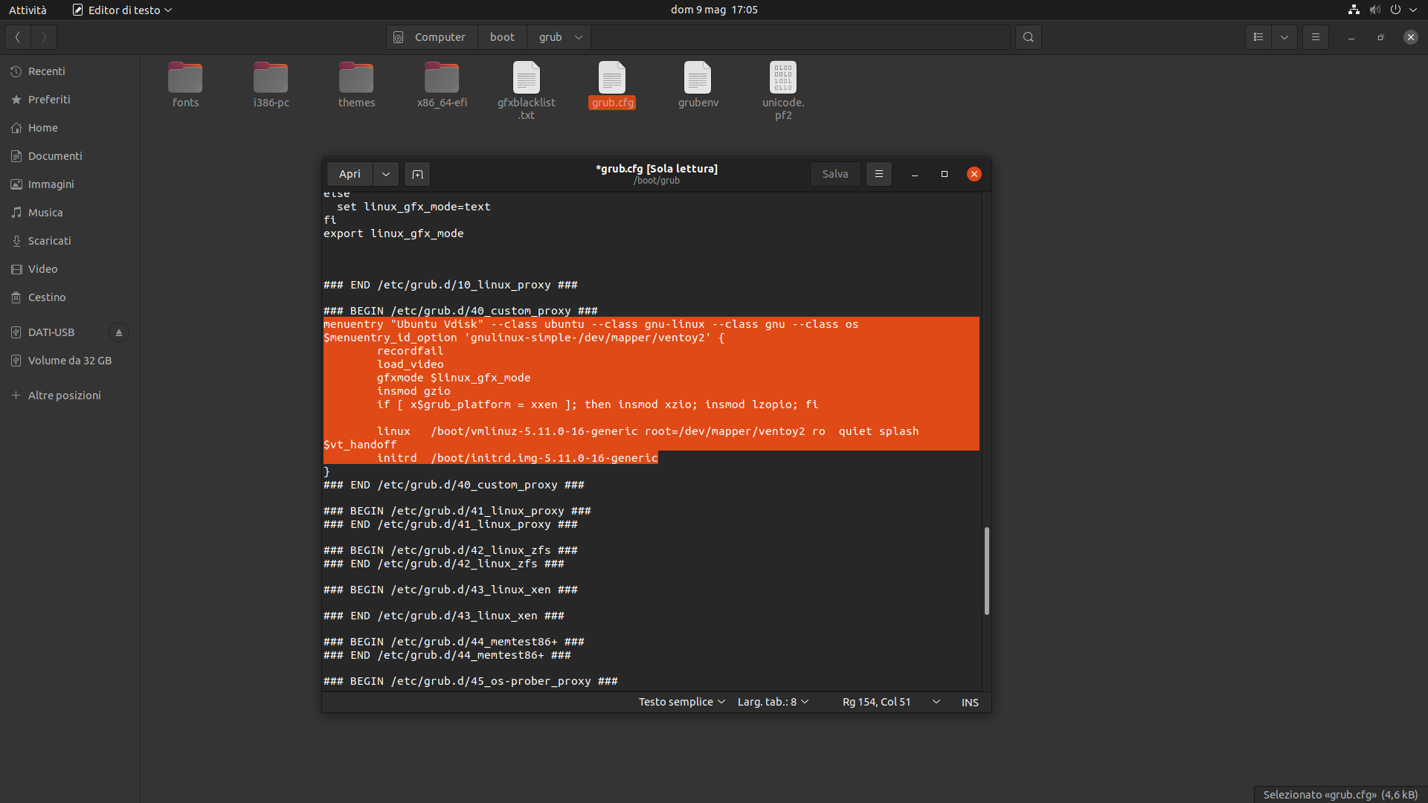Image resolution: width=1428 pixels, height=803 pixels.
Task: Open Immagini in sidebar
Action: pos(70,184)
